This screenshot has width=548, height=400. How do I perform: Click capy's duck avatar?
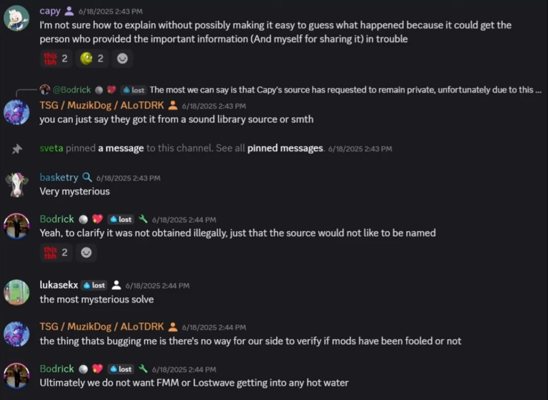click(16, 18)
